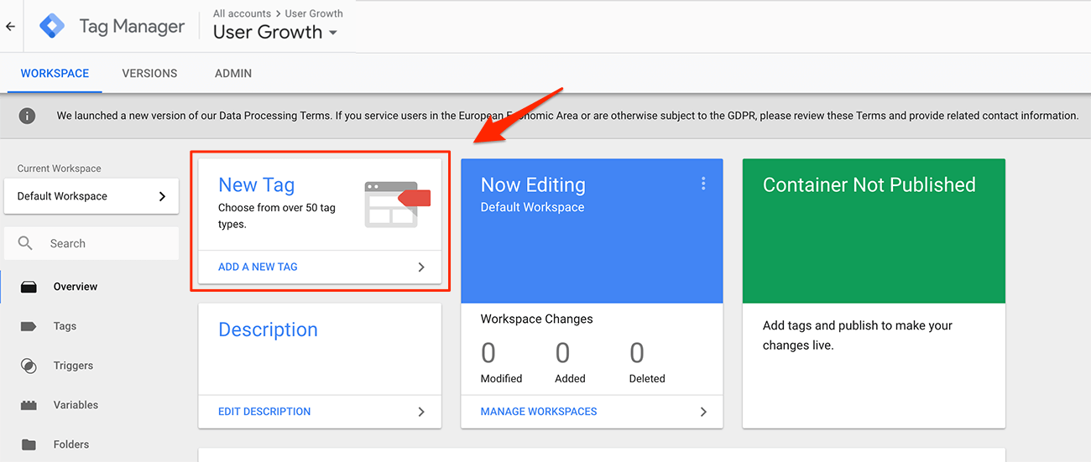This screenshot has width=1091, height=462.
Task: Click the Tag Manager logo
Action: tap(52, 27)
